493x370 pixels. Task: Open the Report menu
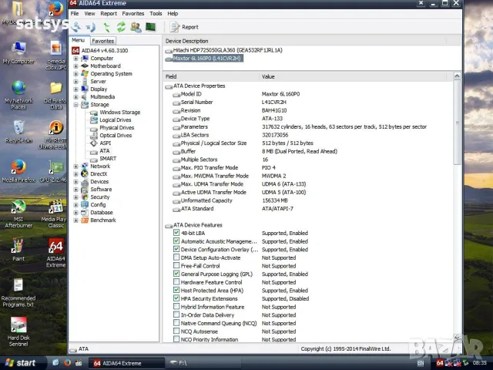click(x=109, y=14)
